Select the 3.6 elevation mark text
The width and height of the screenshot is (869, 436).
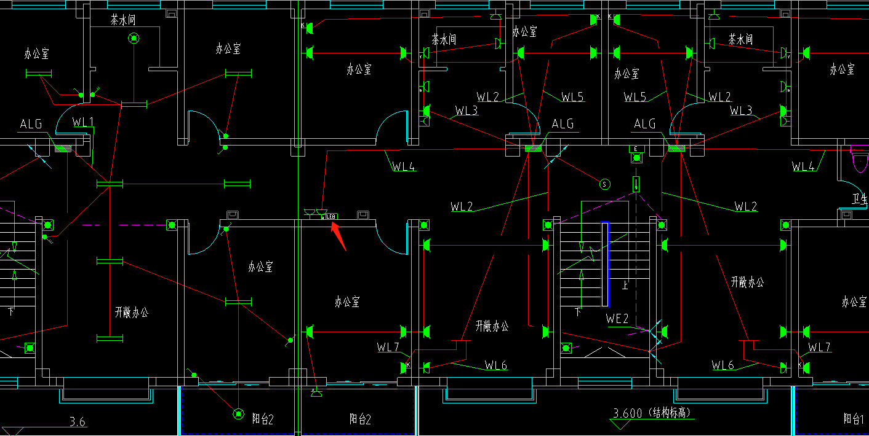click(x=78, y=422)
